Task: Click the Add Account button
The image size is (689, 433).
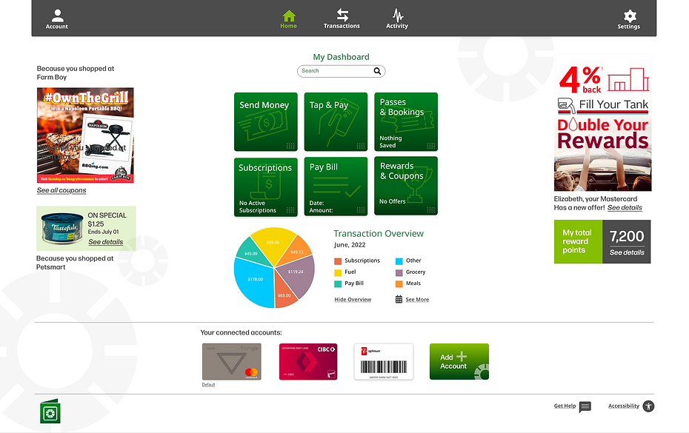Action: click(459, 361)
